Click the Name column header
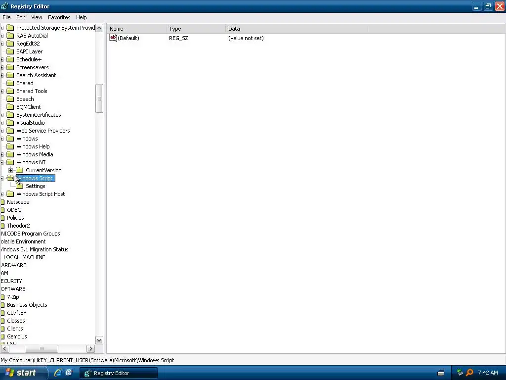Image resolution: width=506 pixels, height=380 pixels. point(137,29)
